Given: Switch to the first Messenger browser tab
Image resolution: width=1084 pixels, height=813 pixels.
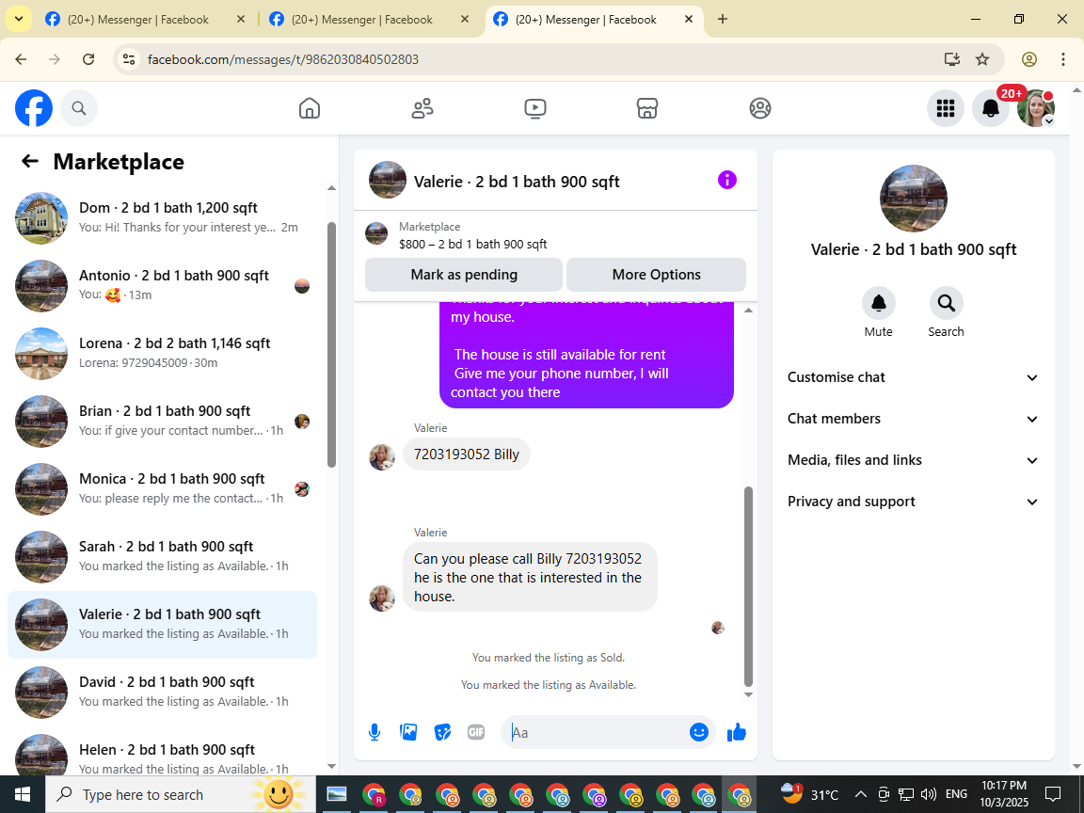Looking at the screenshot, I should coord(144,20).
